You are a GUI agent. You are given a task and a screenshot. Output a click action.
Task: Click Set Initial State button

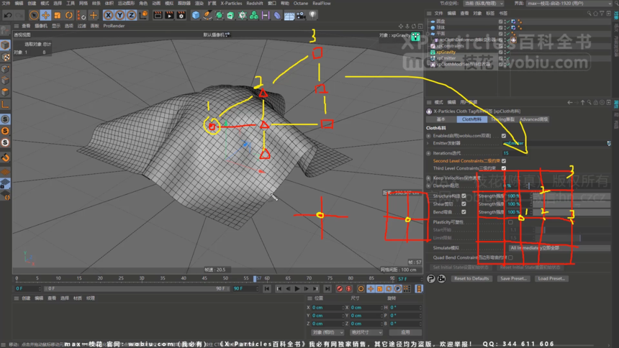(461, 267)
